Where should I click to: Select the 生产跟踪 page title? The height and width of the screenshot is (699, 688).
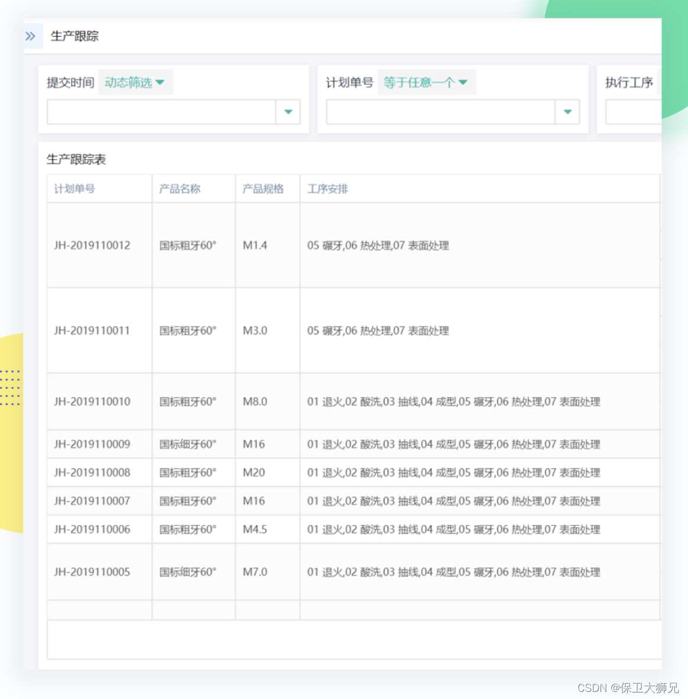75,36
